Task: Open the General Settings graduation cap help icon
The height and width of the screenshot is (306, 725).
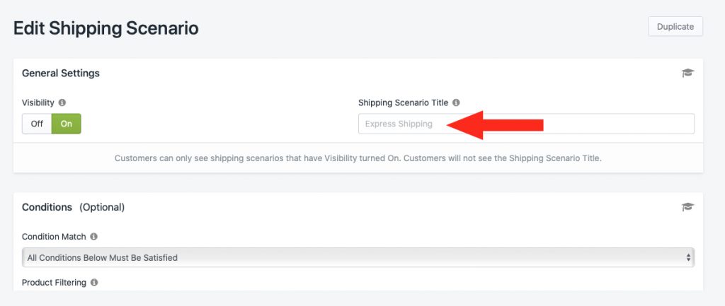Action: pyautogui.click(x=687, y=73)
